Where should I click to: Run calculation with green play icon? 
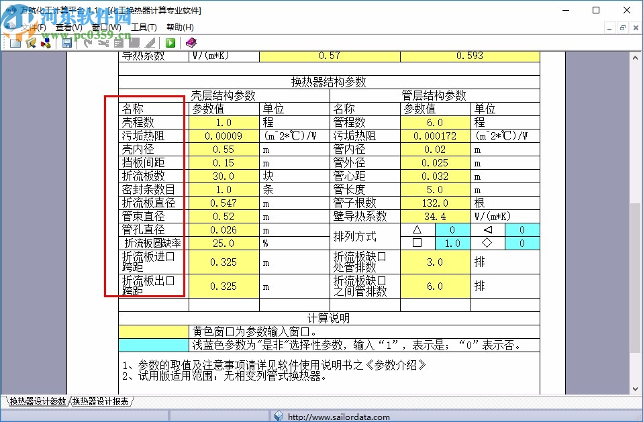click(x=170, y=43)
